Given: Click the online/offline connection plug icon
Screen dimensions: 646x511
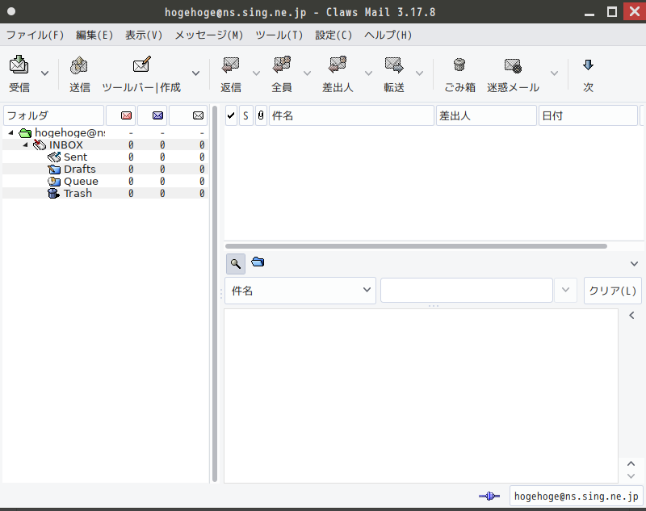Looking at the screenshot, I should tap(489, 496).
